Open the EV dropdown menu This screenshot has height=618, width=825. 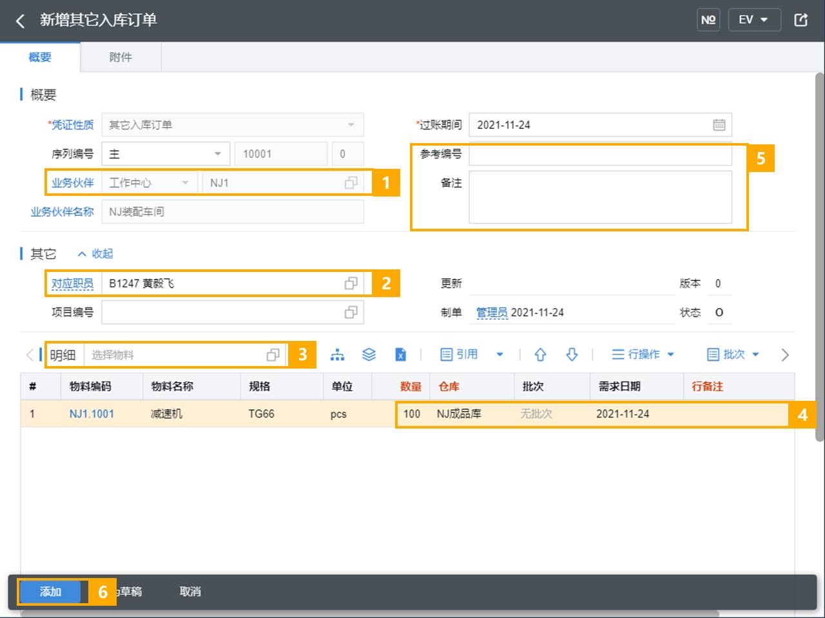tap(754, 20)
